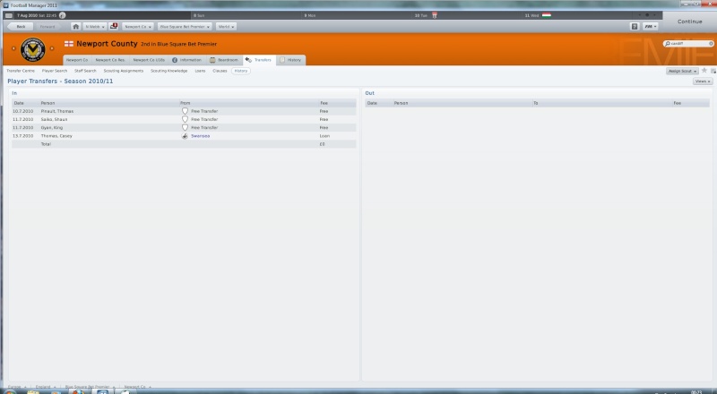Open the Views dropdown
Viewport: 717px width, 394px height.
tap(703, 81)
